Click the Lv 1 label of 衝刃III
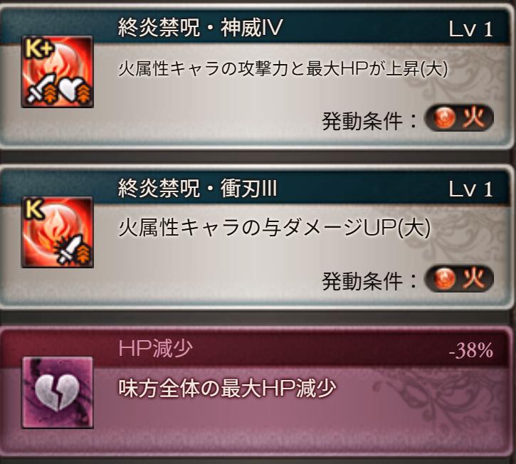 click(x=471, y=189)
